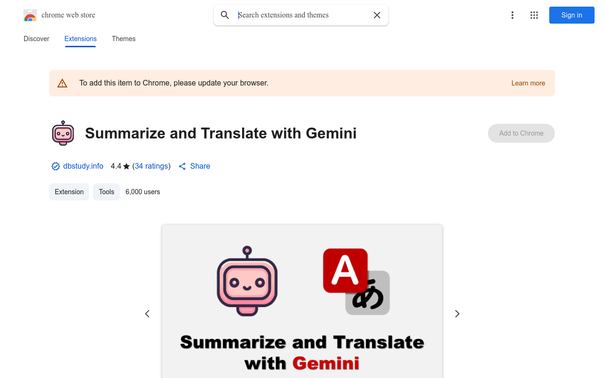Open the Themes tab

[124, 39]
